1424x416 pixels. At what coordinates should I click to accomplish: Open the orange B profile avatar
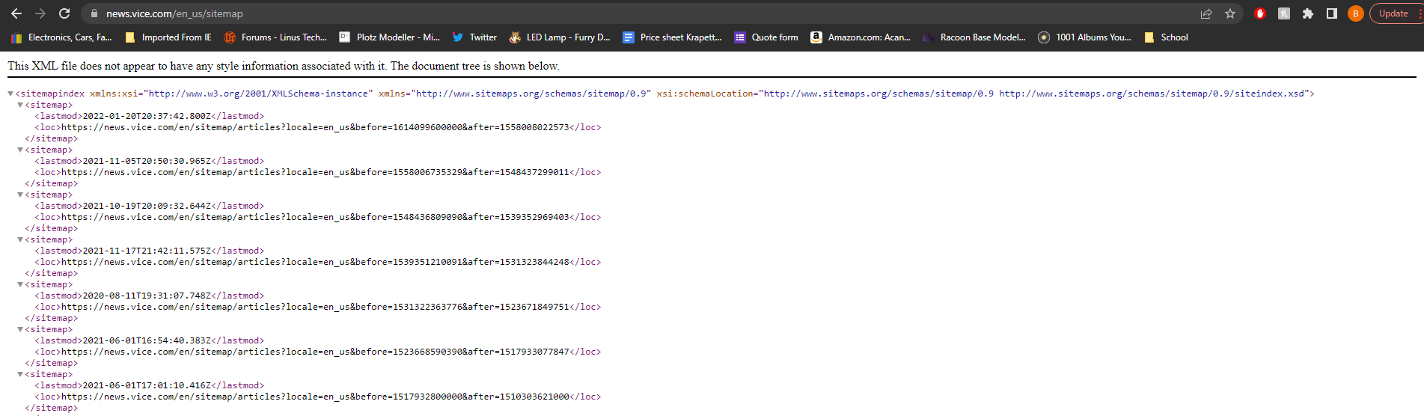1355,13
